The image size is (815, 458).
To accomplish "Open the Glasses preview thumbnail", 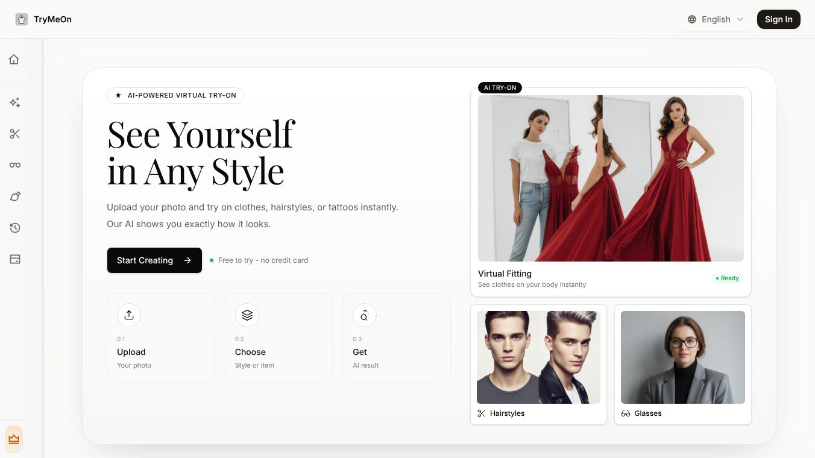I will [x=683, y=357].
